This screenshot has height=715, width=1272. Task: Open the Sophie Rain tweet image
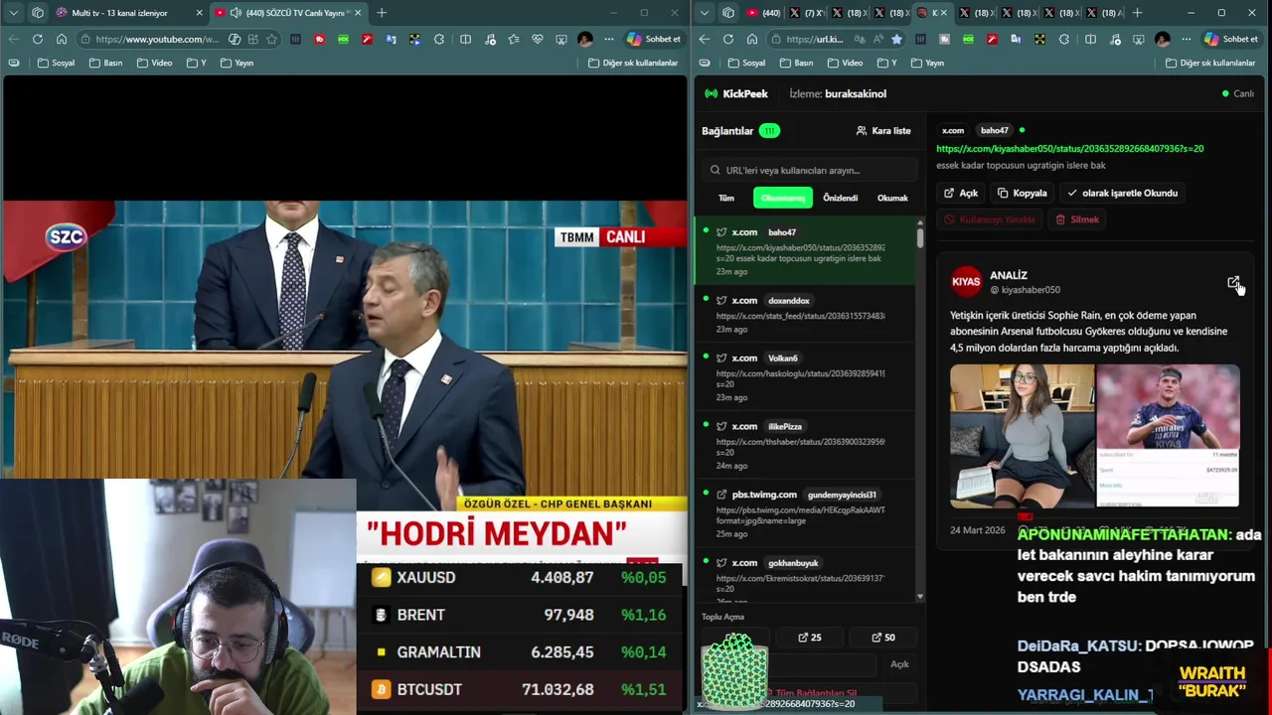pos(1022,435)
